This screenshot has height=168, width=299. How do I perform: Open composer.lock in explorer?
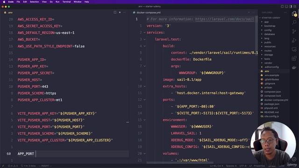[272, 96]
